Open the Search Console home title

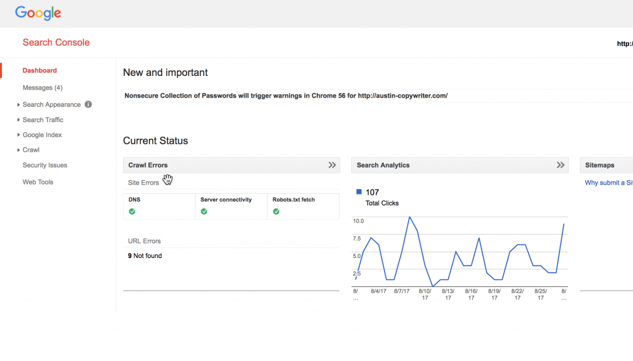(x=56, y=43)
